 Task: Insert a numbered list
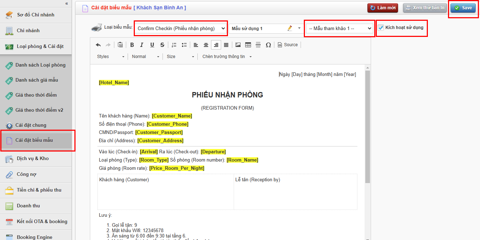[x=174, y=45]
